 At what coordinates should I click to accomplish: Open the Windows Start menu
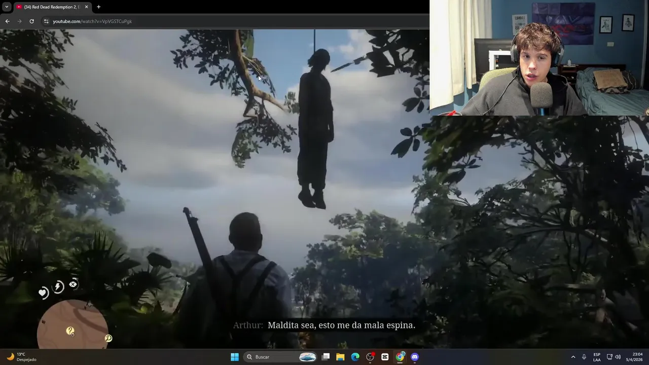[x=235, y=357]
